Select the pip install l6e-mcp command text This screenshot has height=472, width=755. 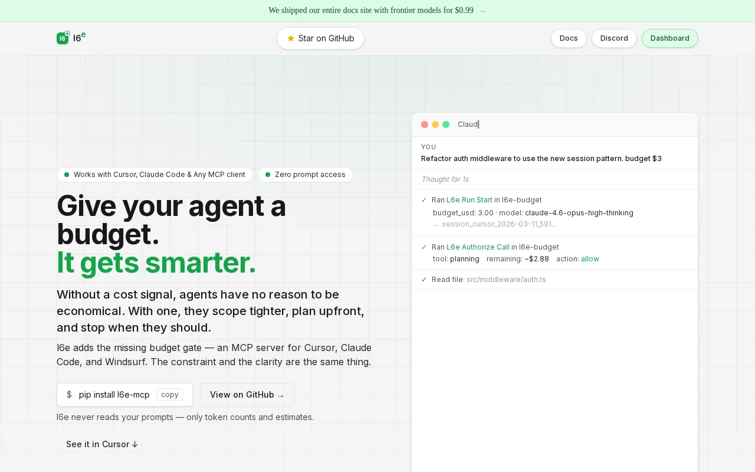[x=114, y=395]
